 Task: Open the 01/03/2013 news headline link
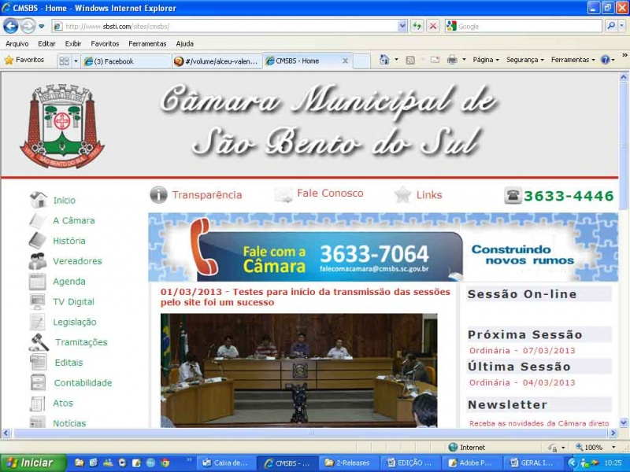[305, 297]
